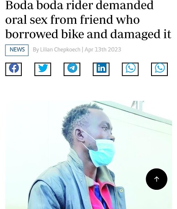Open author Lilian Chepkoech's profile
This screenshot has width=177, height=209.
(x=60, y=50)
